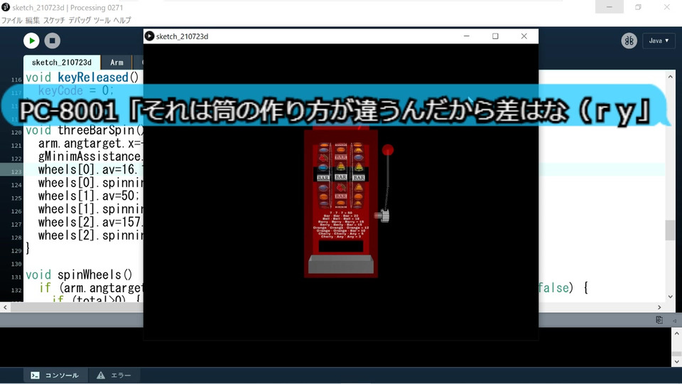Screen dimensions: 682x384
Task: Click the payout table on slot machine
Action: [341, 225]
